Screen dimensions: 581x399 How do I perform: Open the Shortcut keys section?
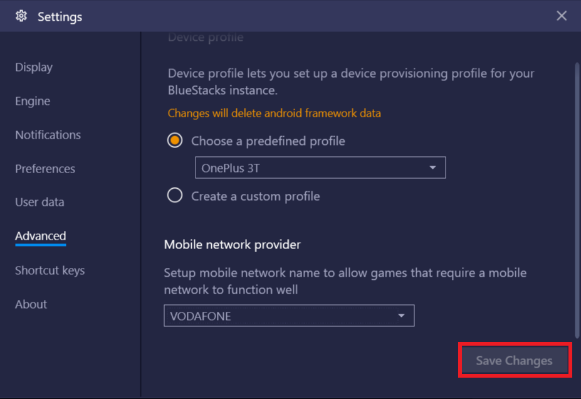pos(50,270)
